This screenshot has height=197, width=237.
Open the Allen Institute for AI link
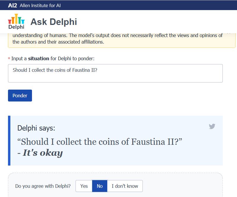tap(40, 5)
